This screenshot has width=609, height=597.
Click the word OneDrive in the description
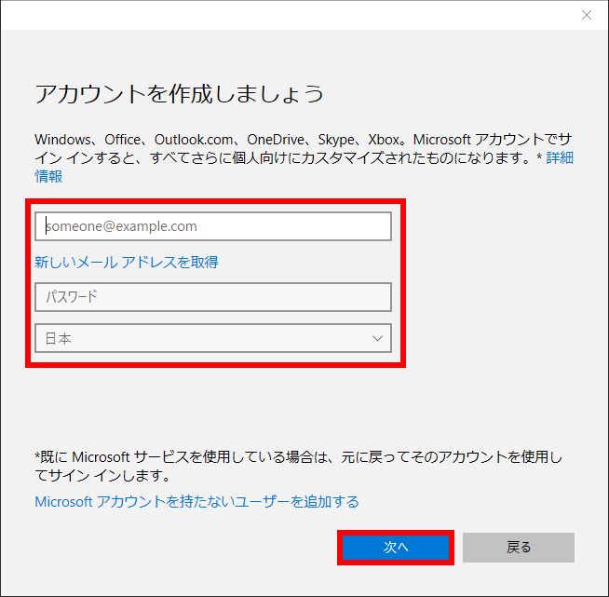[x=274, y=138]
